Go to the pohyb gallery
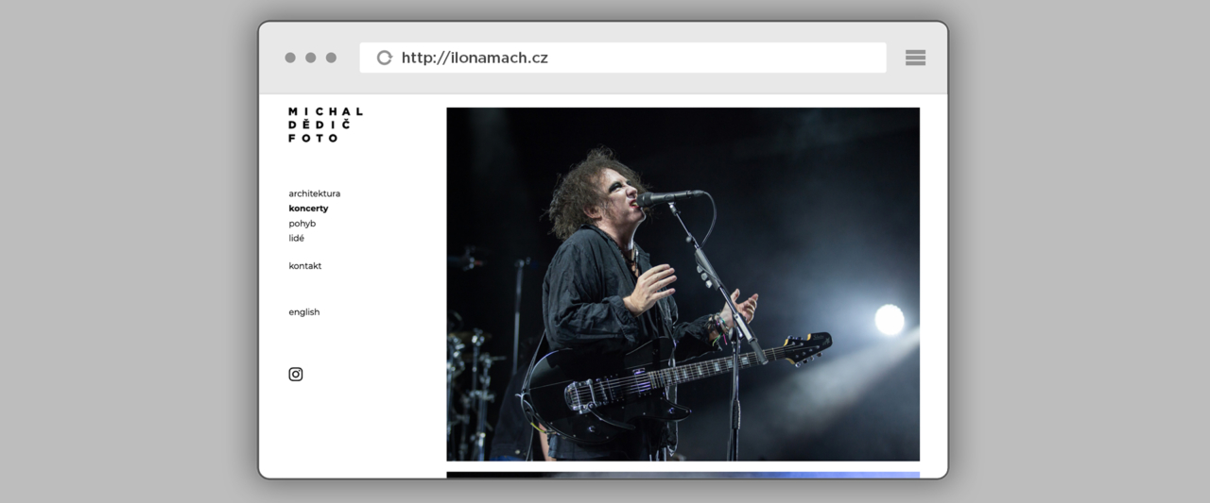The width and height of the screenshot is (1210, 503). pos(302,224)
